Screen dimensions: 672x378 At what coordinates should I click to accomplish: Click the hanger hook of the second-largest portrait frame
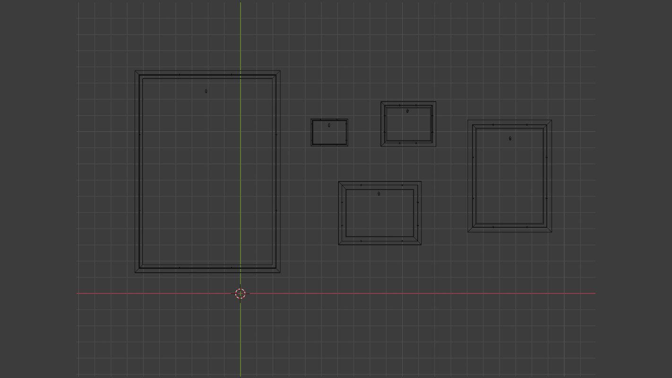510,138
